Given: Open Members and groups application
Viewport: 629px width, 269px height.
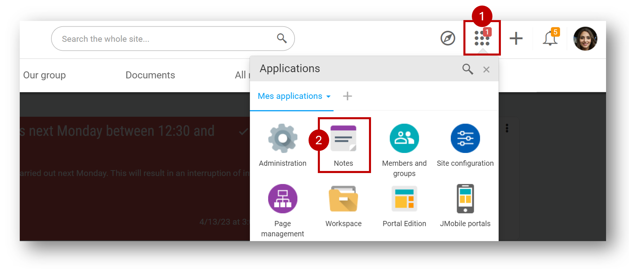Looking at the screenshot, I should (404, 150).
